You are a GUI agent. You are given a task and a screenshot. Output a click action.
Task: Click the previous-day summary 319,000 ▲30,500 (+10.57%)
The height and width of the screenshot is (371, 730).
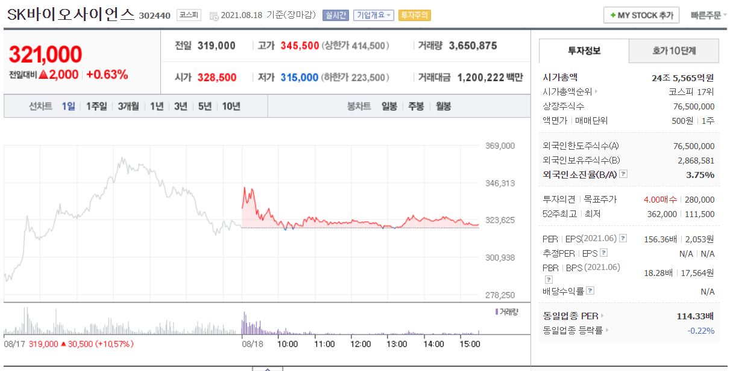click(x=81, y=344)
